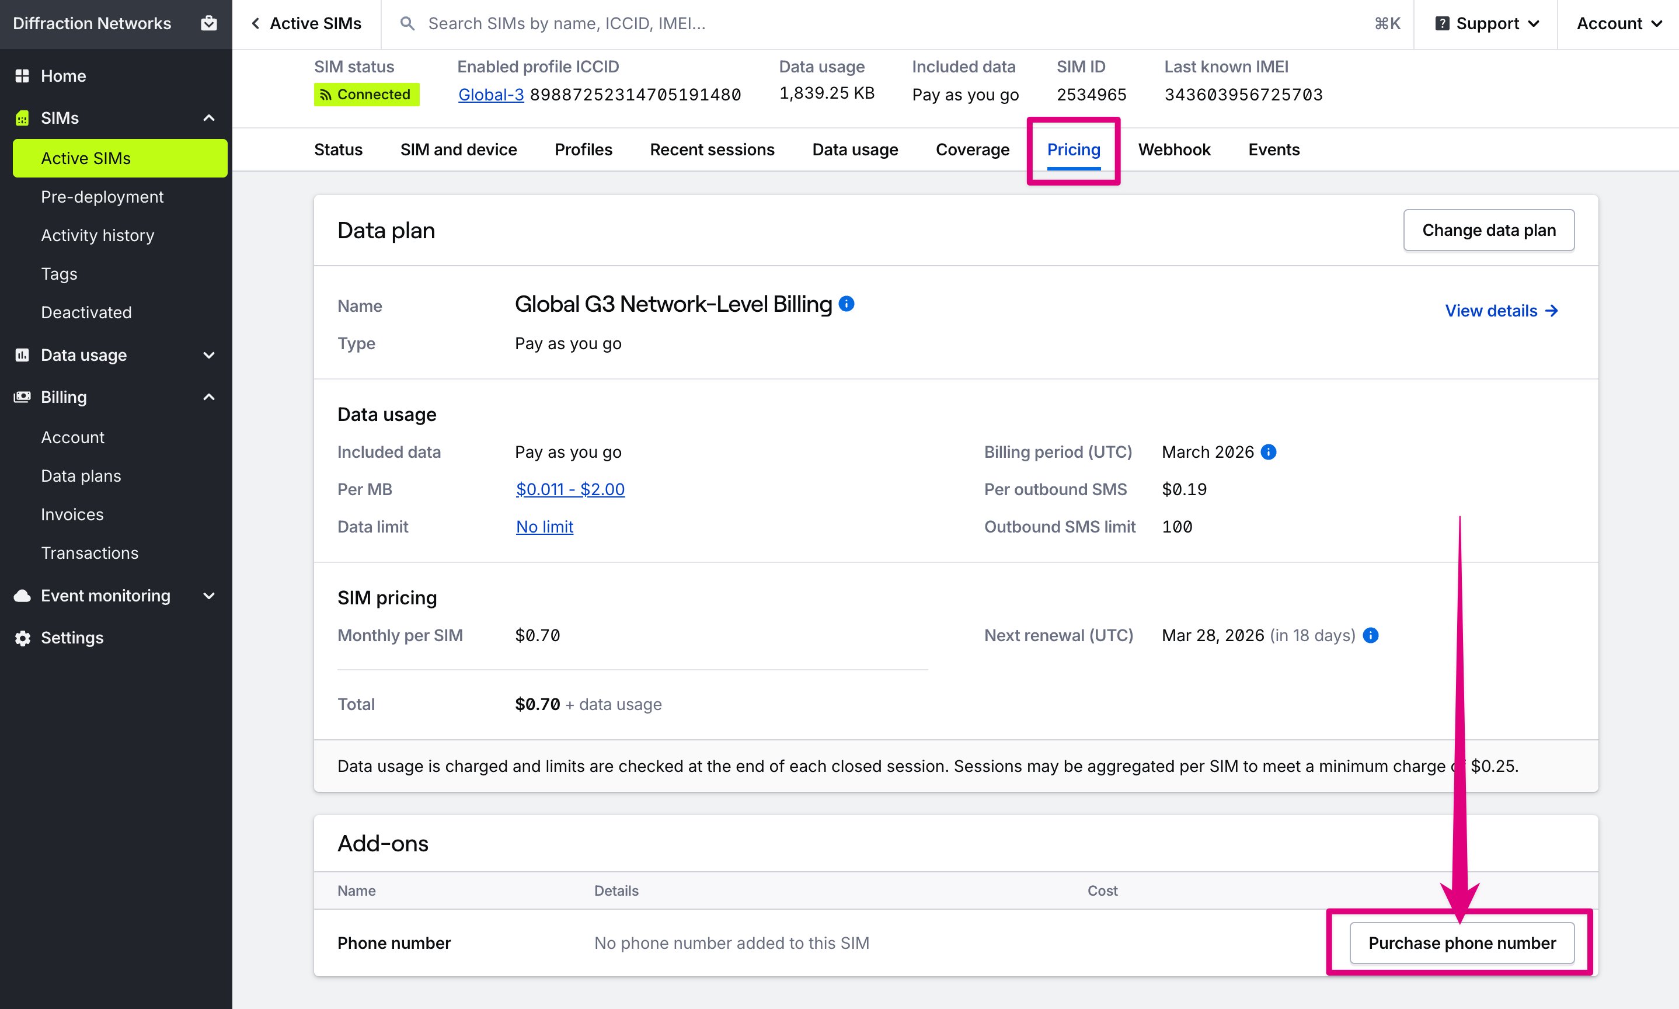Screen dimensions: 1679x1009
Task: Click the Global-3 profile link
Action: coord(491,95)
